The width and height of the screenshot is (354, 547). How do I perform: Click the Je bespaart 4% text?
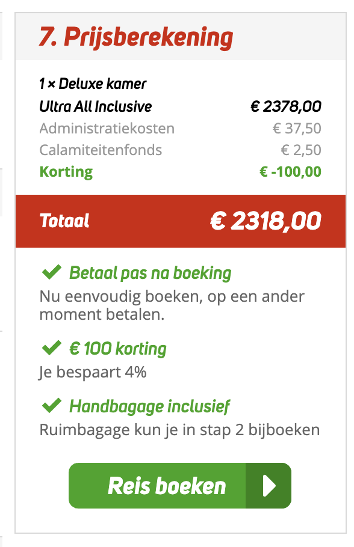tap(93, 372)
